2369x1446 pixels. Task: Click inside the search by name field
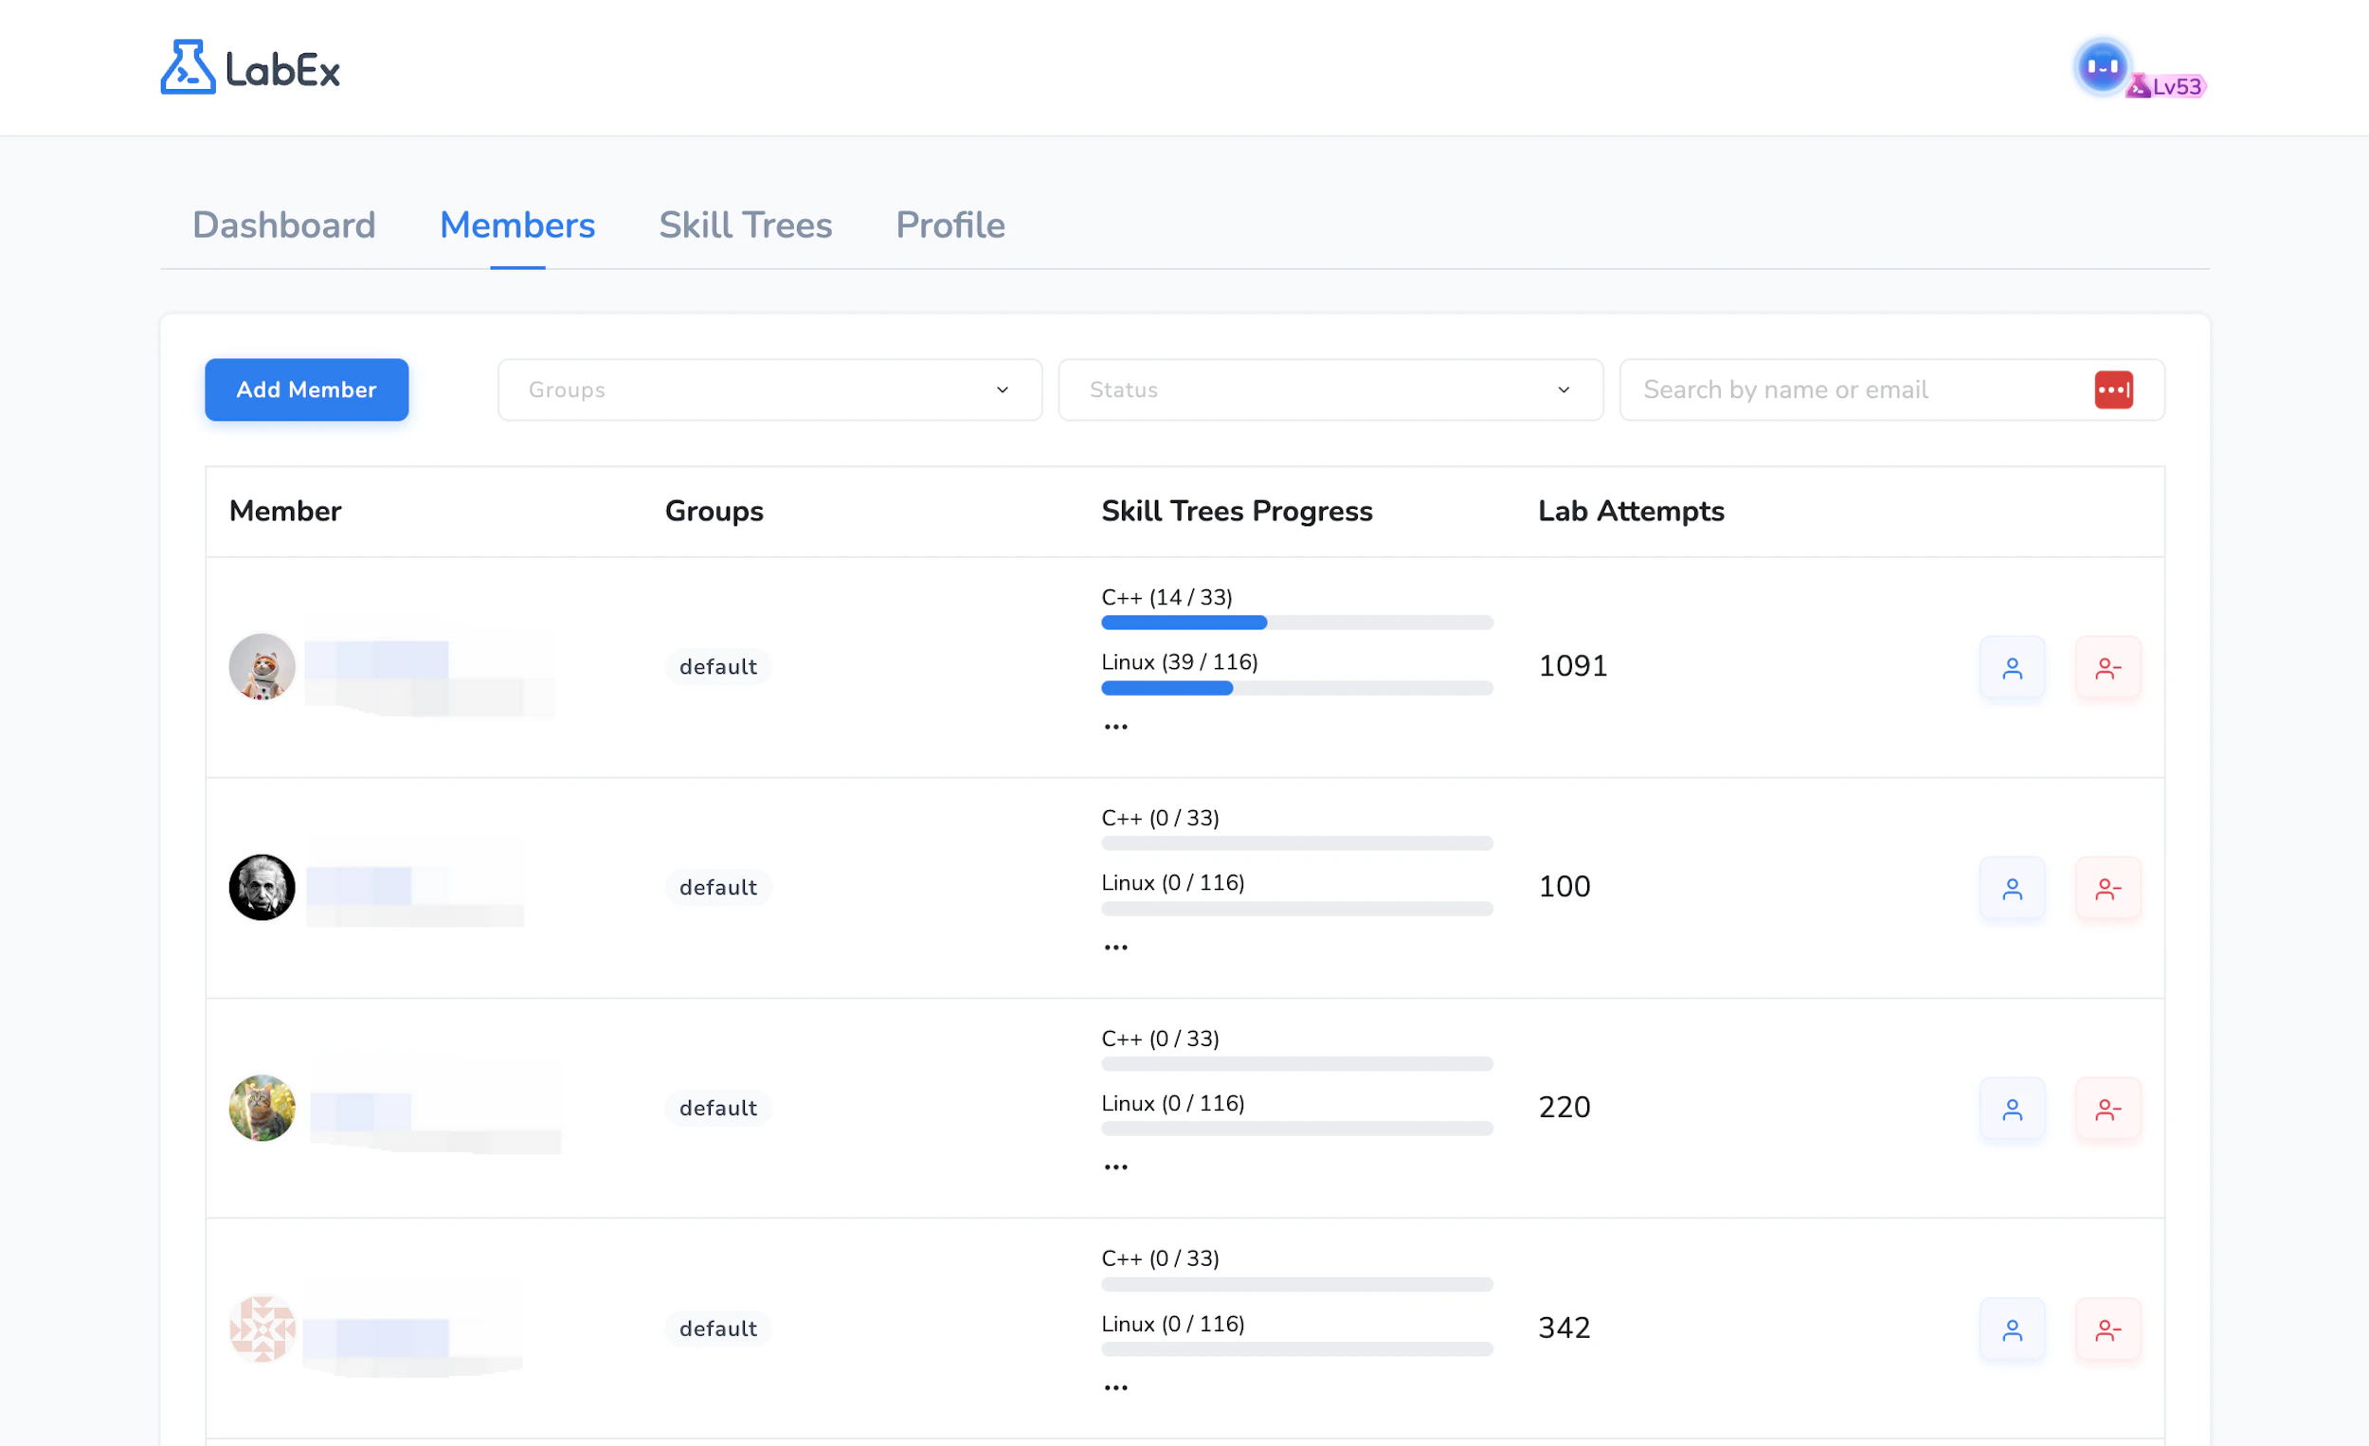click(1827, 389)
